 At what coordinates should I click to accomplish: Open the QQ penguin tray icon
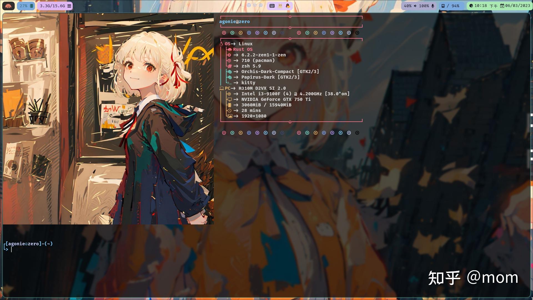(x=288, y=6)
